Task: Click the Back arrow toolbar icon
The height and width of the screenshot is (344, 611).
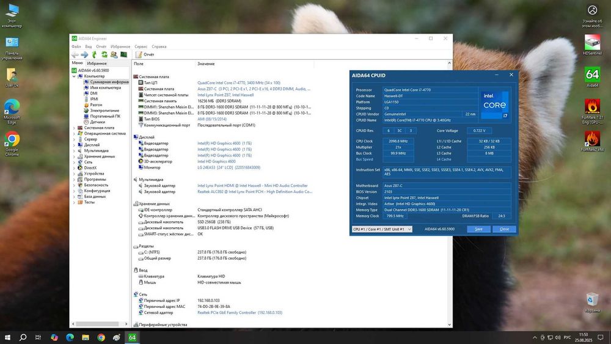Action: click(75, 54)
